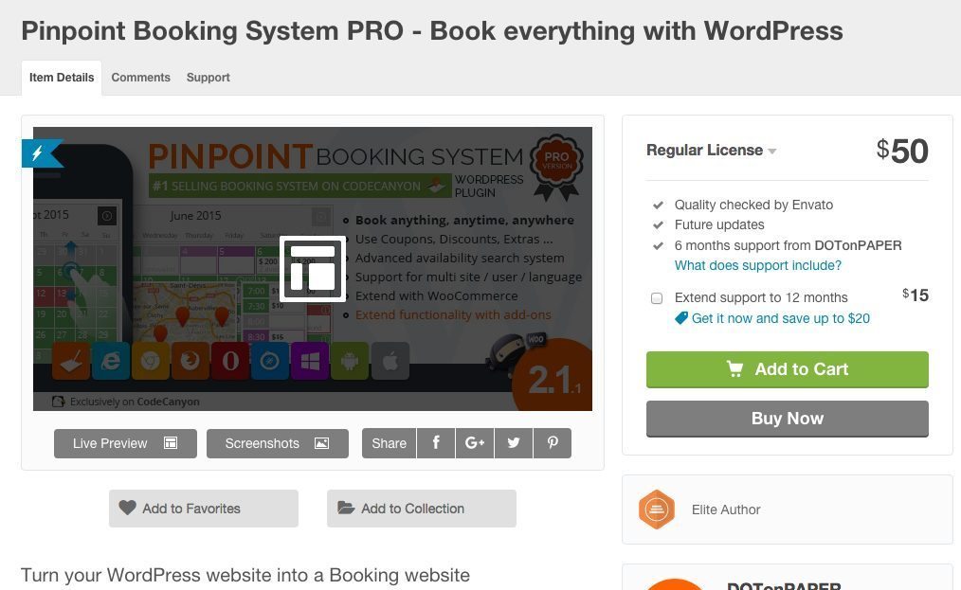961x590 pixels.
Task: Switch to the Comments tab
Action: coord(140,78)
